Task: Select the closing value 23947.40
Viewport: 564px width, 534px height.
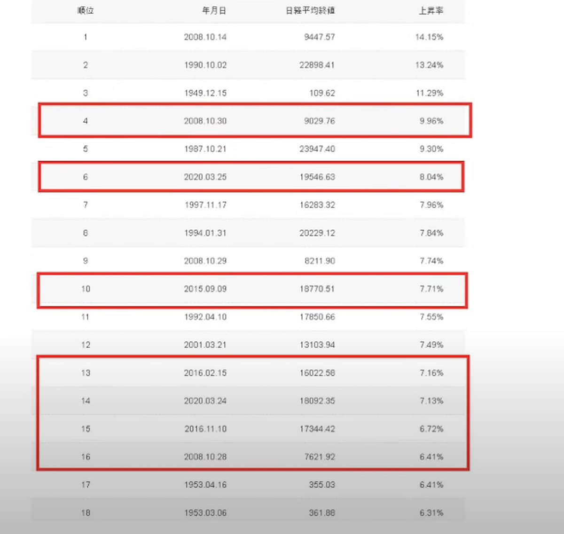Action: [x=317, y=149]
